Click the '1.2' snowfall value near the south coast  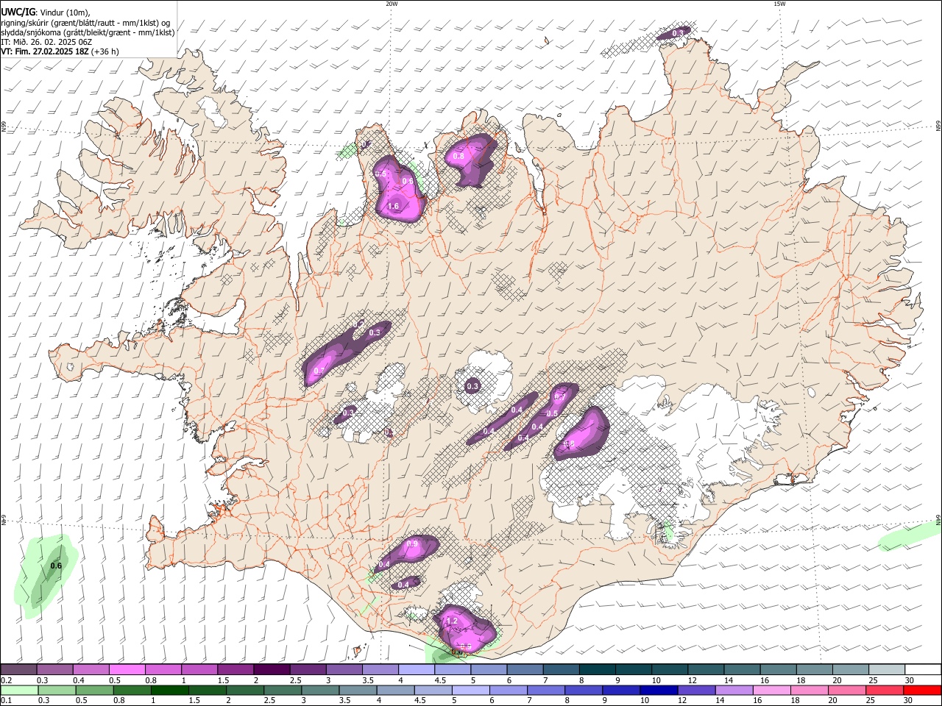452,621
